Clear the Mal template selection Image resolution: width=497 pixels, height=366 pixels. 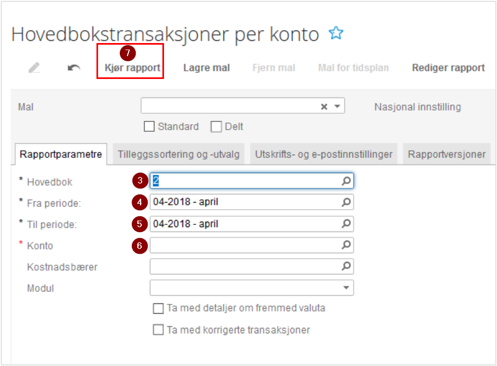(x=324, y=106)
